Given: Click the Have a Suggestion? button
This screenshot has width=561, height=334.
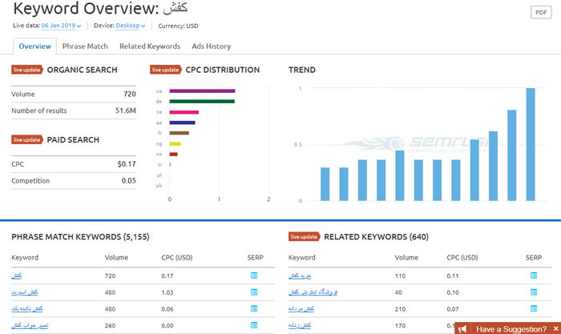Looking at the screenshot, I should coord(511,328).
